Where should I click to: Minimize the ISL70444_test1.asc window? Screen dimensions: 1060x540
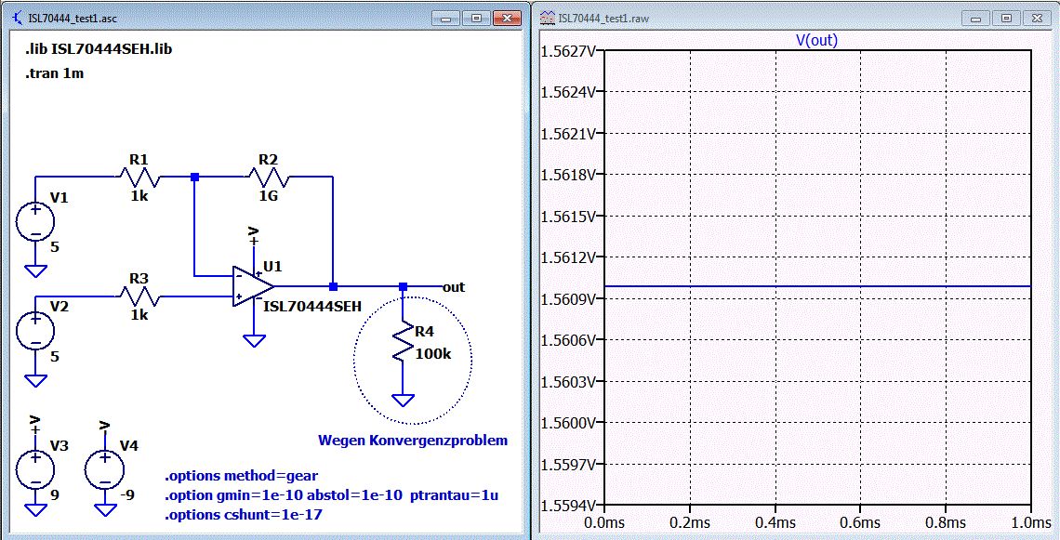pos(447,19)
